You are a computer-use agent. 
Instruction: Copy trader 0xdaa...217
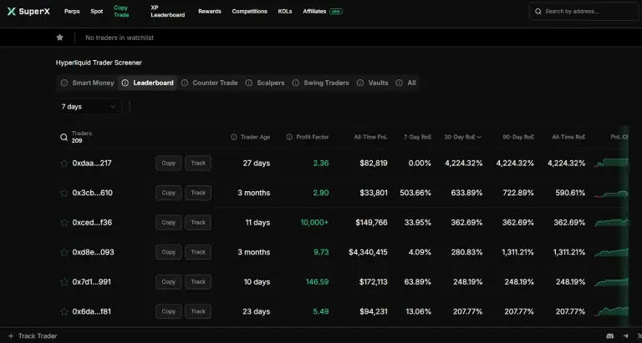[169, 163]
